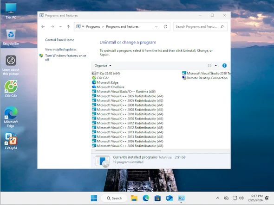This screenshot has height=205, width=274.
Task: Click the Forward navigation arrow
Action: pos(52,27)
